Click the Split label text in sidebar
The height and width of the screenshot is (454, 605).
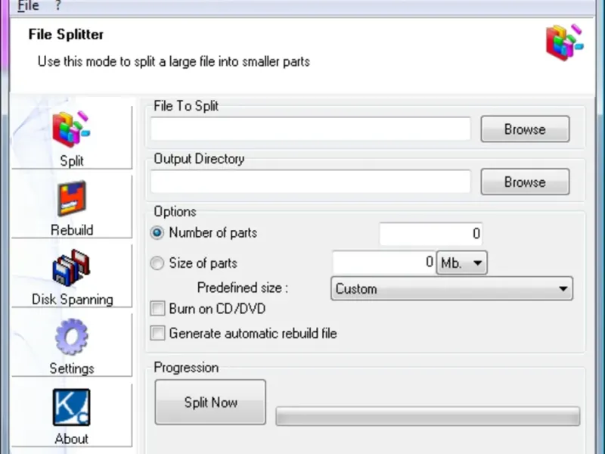72,161
